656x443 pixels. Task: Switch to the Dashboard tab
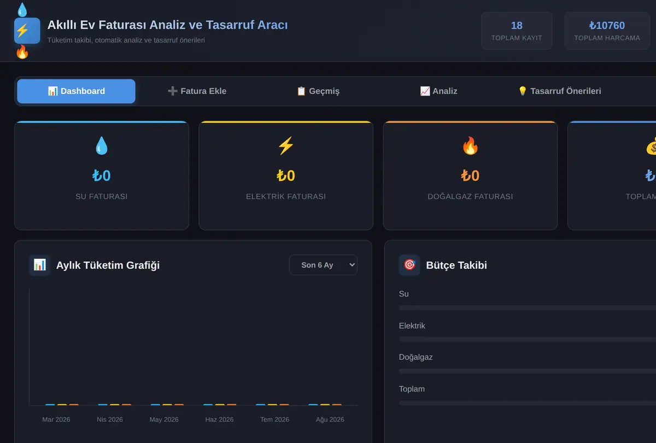pos(76,91)
